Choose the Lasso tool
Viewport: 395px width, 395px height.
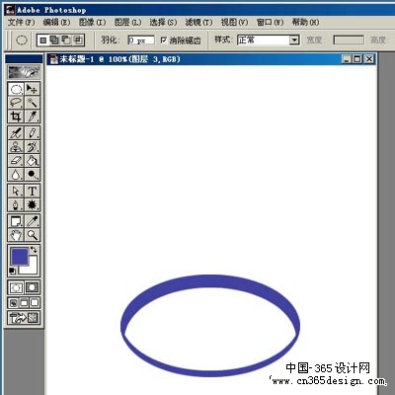pos(16,103)
